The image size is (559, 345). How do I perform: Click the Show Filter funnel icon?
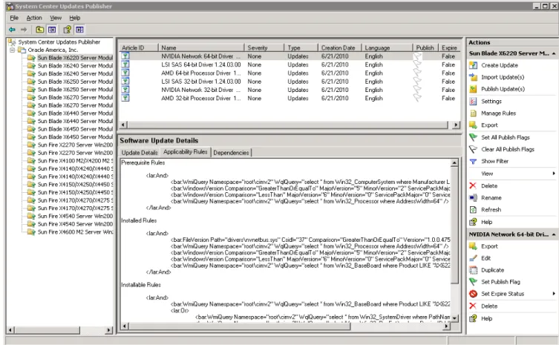(x=473, y=162)
